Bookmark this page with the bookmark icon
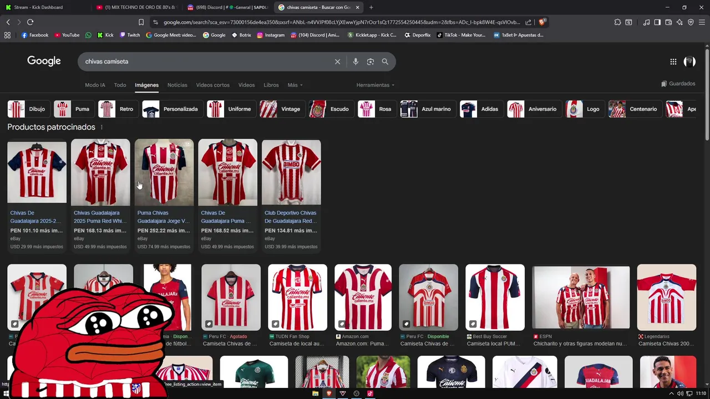The width and height of the screenshot is (710, 399). [141, 22]
